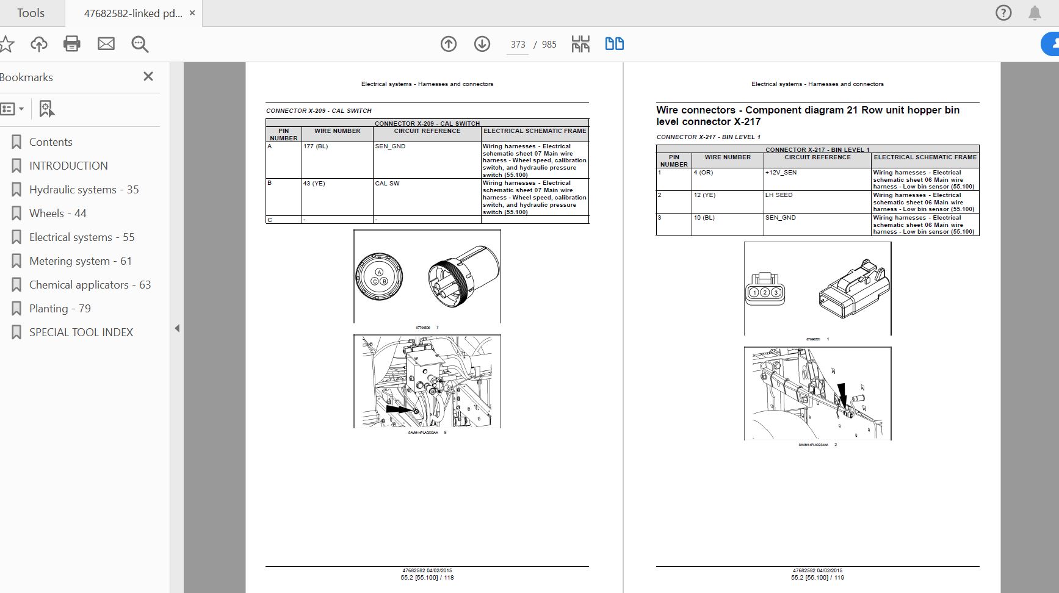The height and width of the screenshot is (593, 1059).
Task: Click the total pages '985' text
Action: (x=549, y=45)
